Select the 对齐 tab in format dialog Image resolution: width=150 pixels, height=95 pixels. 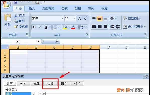23,84
